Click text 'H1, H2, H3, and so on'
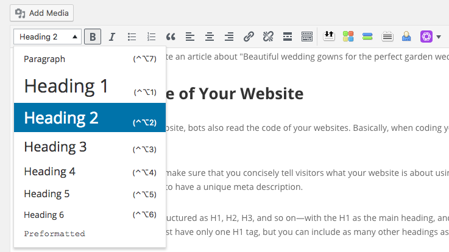The image size is (449, 252). pyautogui.click(x=253, y=218)
